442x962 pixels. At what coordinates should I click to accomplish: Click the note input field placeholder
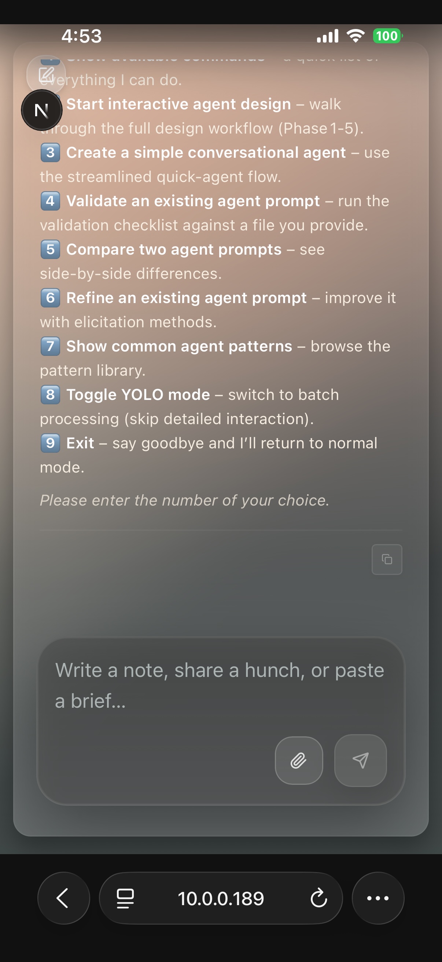(219, 685)
